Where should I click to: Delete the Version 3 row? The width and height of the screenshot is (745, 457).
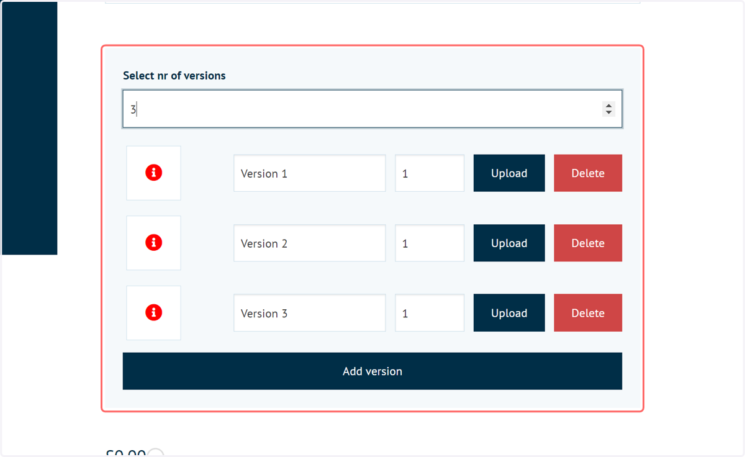(588, 313)
